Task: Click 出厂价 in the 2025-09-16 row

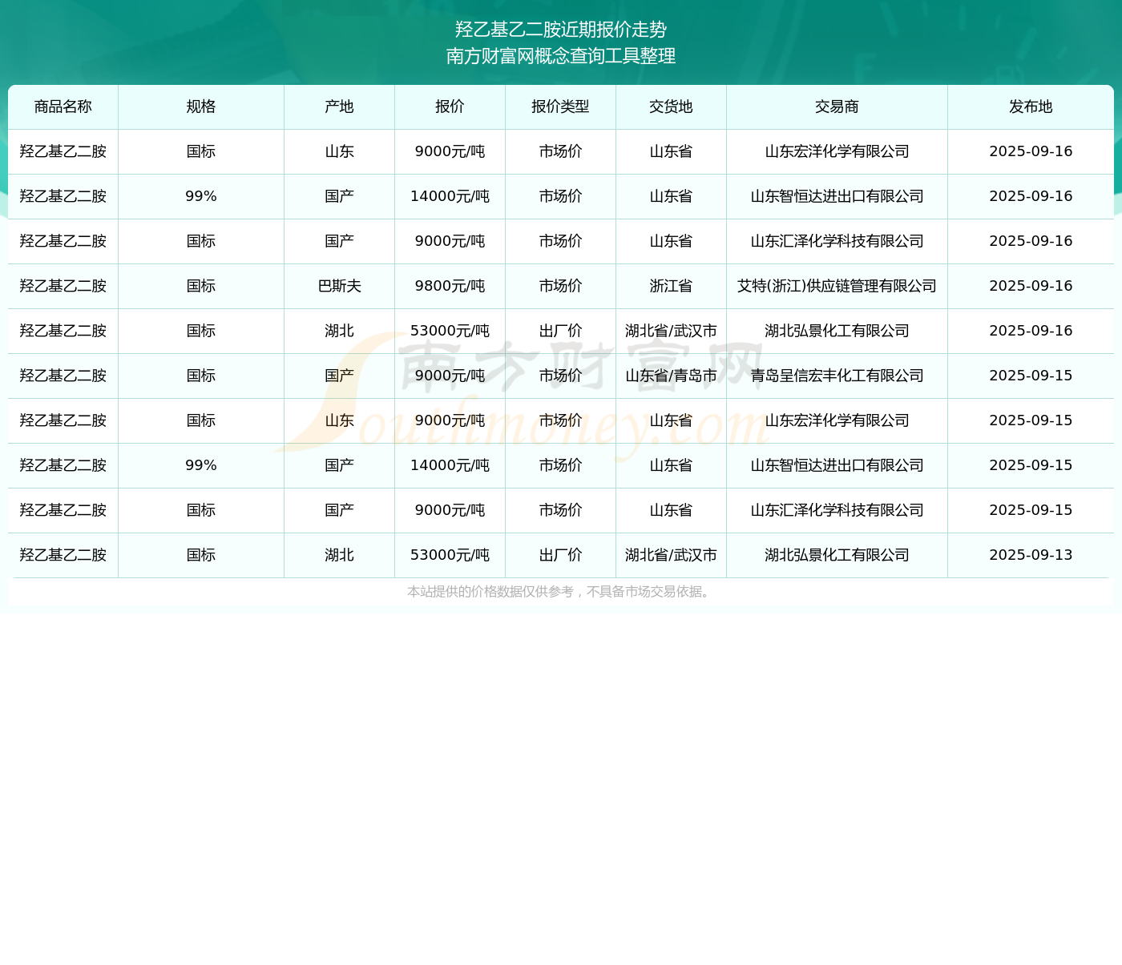Action: pos(561,331)
